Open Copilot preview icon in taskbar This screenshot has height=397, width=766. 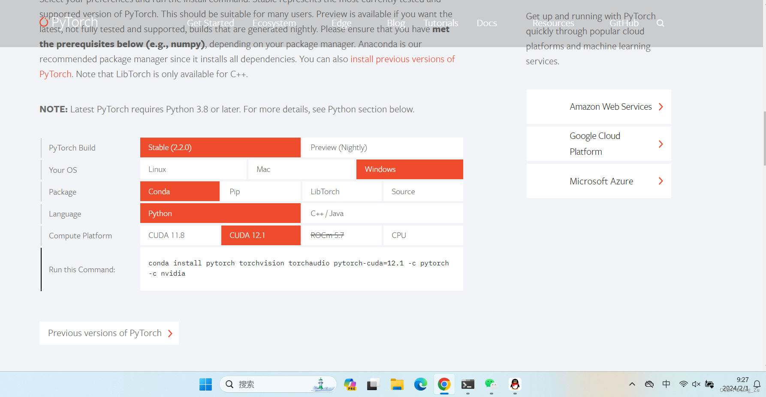(350, 385)
